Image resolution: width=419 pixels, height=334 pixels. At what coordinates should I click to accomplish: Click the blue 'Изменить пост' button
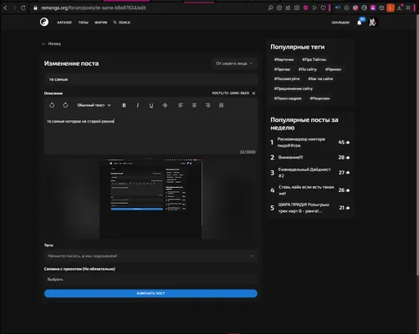pyautogui.click(x=151, y=293)
